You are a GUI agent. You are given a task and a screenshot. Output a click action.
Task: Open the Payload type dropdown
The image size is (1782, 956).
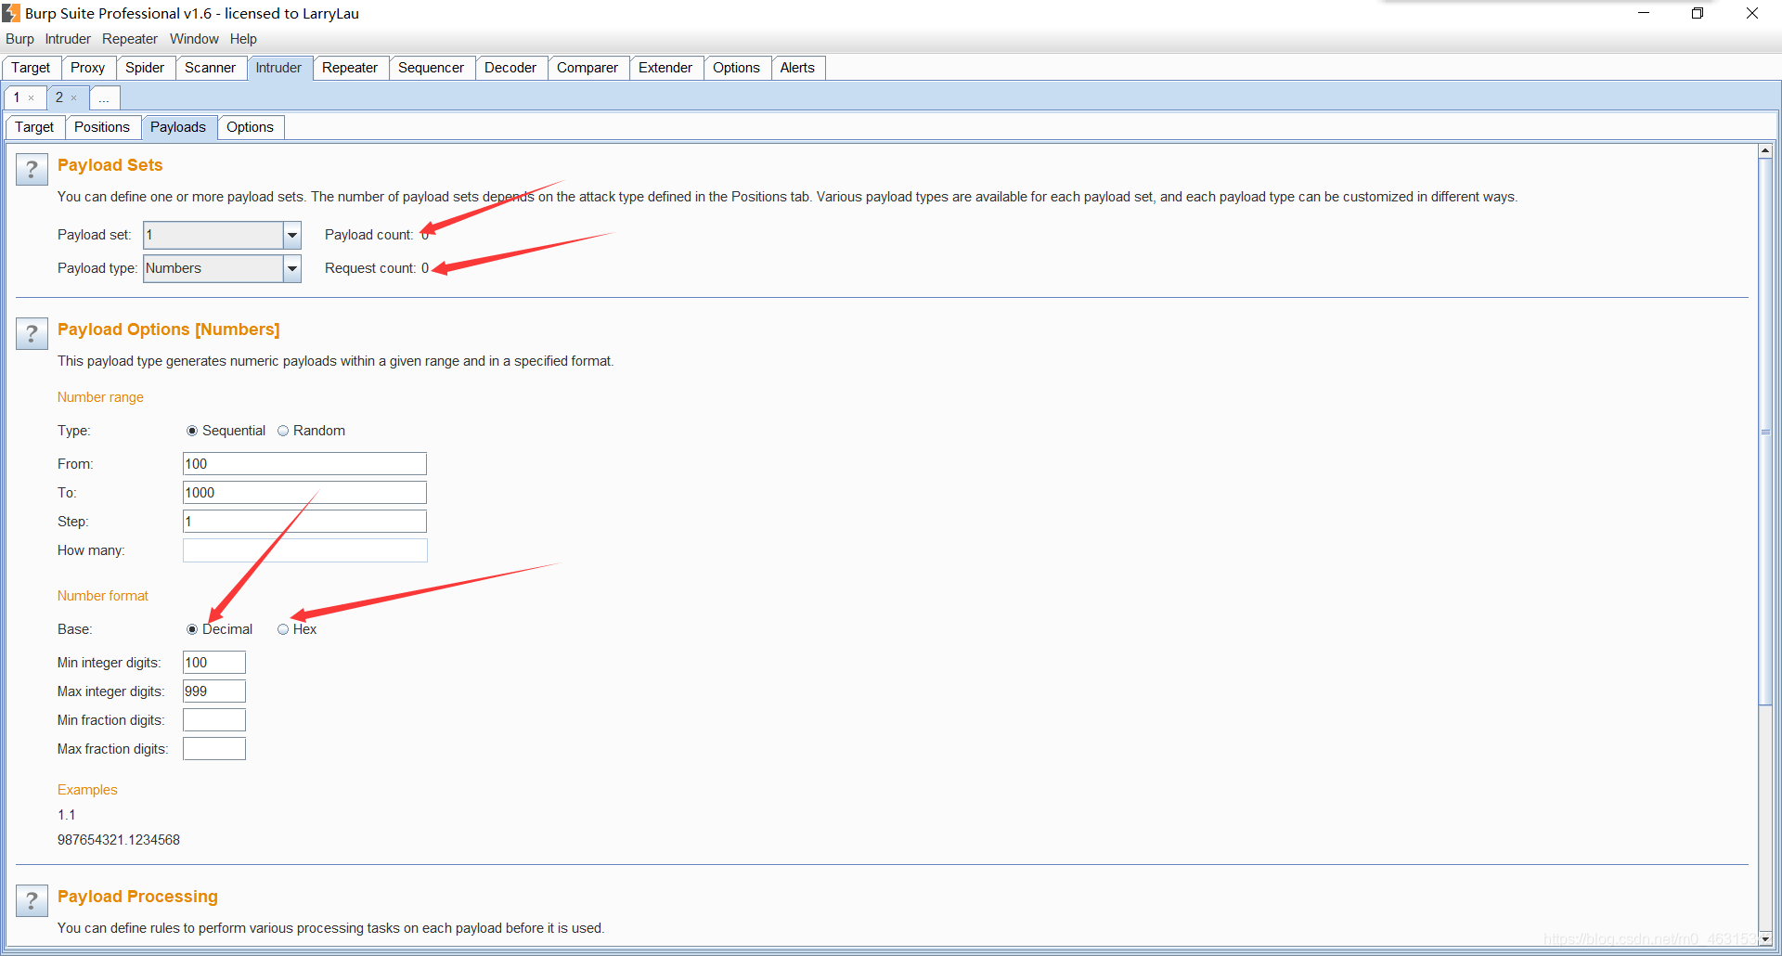tap(291, 268)
